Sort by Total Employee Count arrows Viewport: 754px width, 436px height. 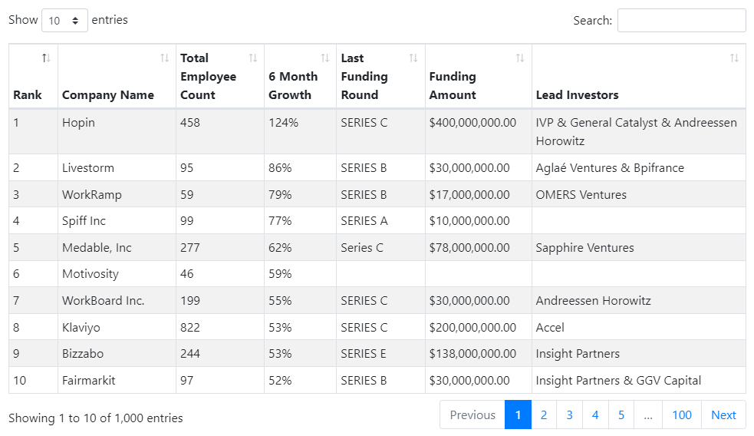[x=253, y=58]
